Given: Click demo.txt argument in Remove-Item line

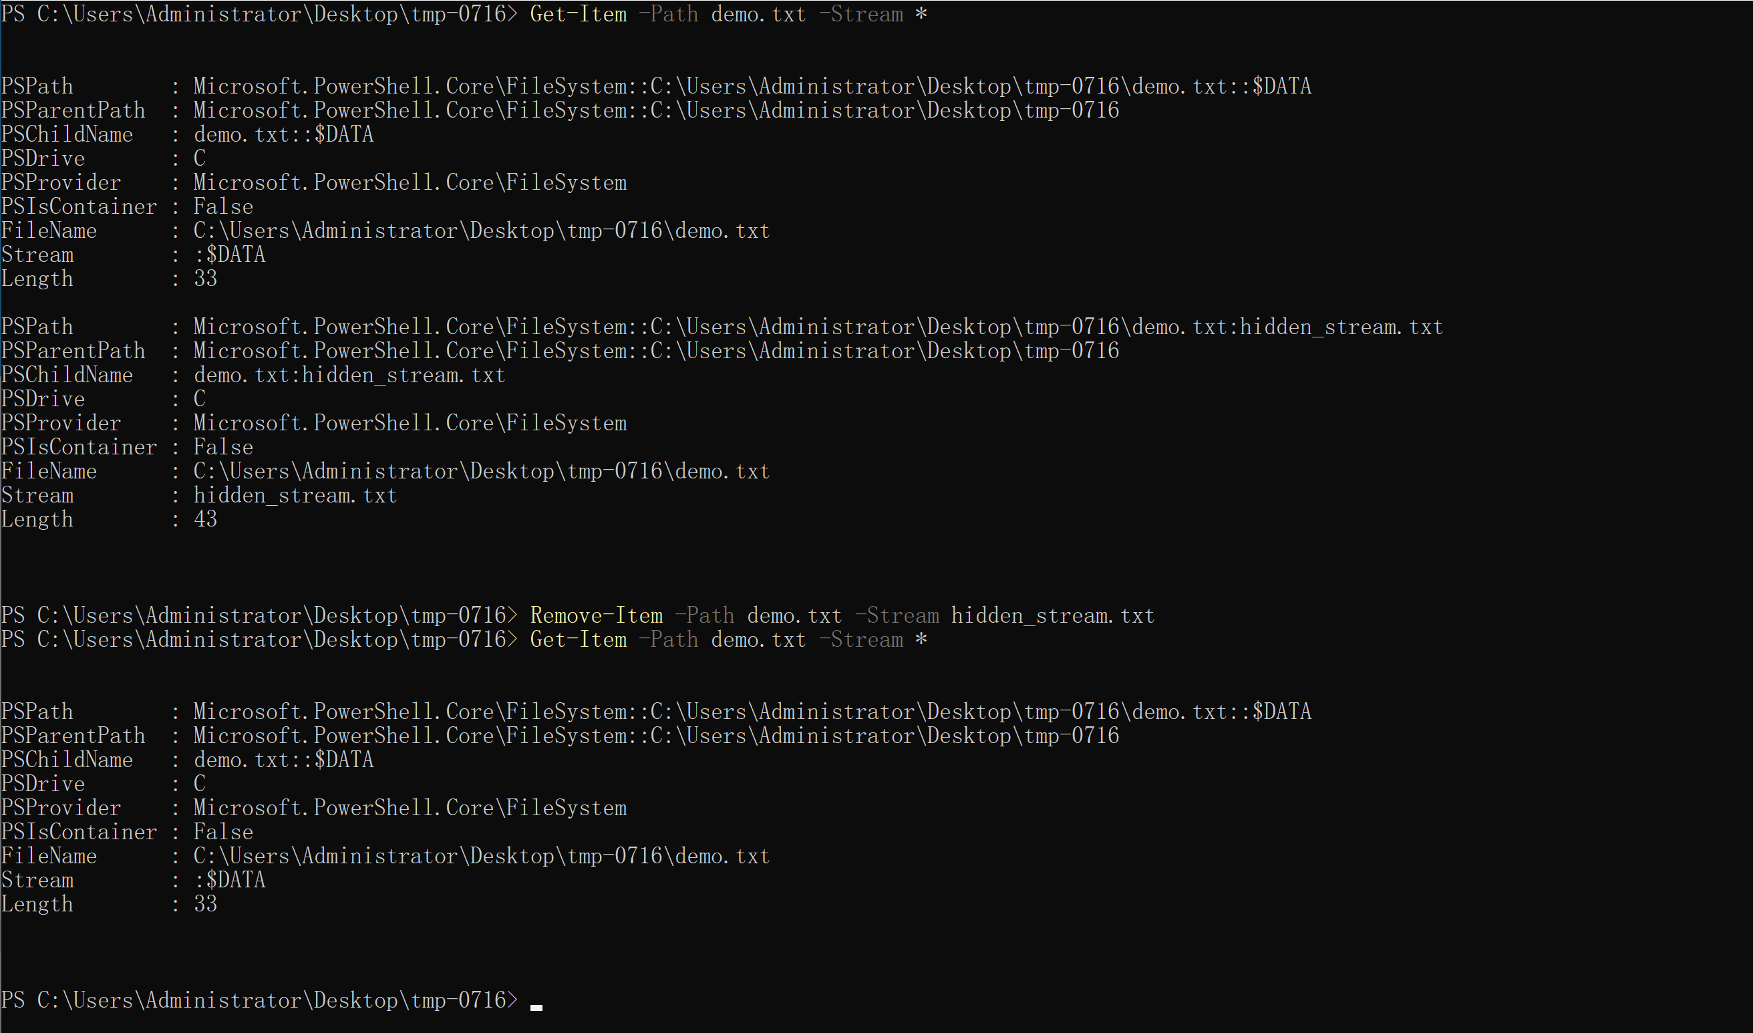Looking at the screenshot, I should 794,615.
